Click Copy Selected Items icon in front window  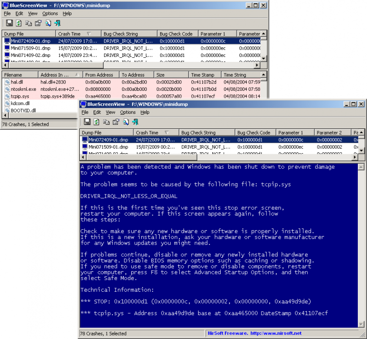click(x=106, y=122)
